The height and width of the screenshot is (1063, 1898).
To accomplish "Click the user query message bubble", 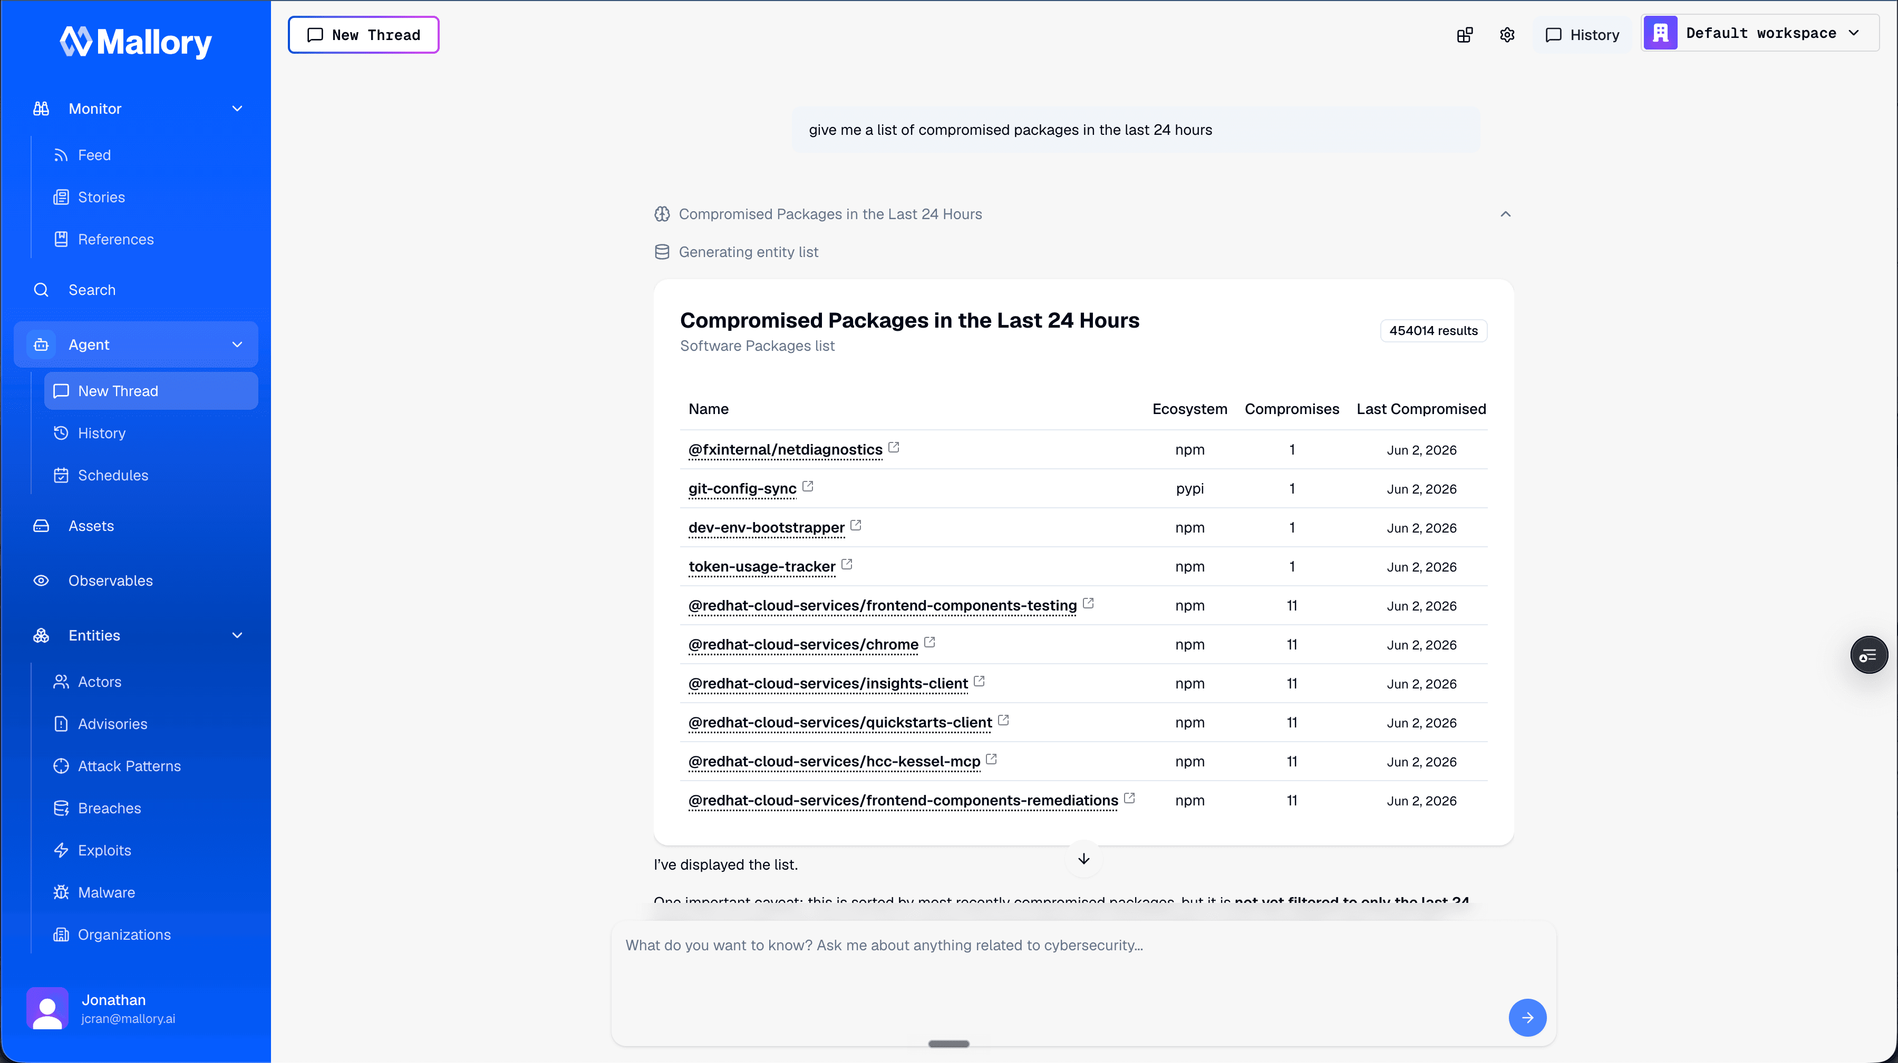I will (x=1136, y=130).
